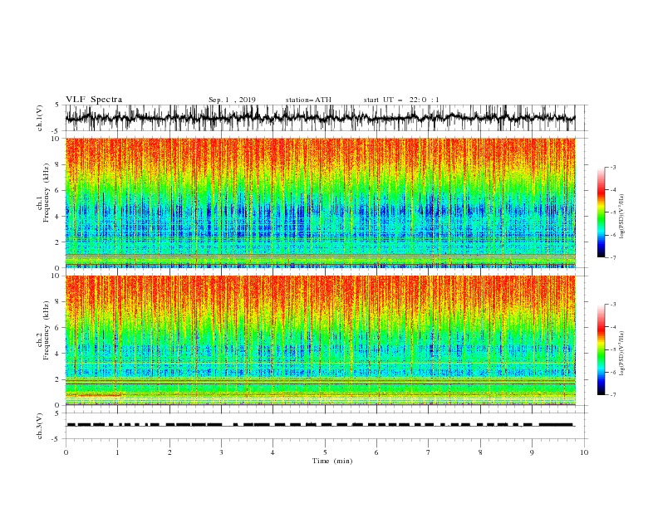Click the 'VLF Spectra' title text
This screenshot has height=508, width=658.
94,100
